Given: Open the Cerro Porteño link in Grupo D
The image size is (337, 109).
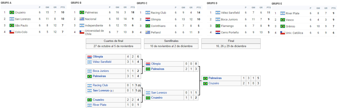Looking at the screenshot, I should 230,32.
